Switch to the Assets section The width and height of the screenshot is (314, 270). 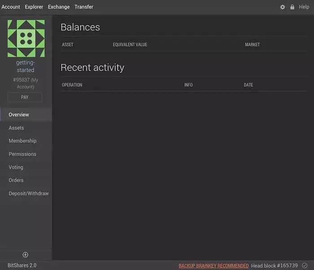(x=16, y=128)
